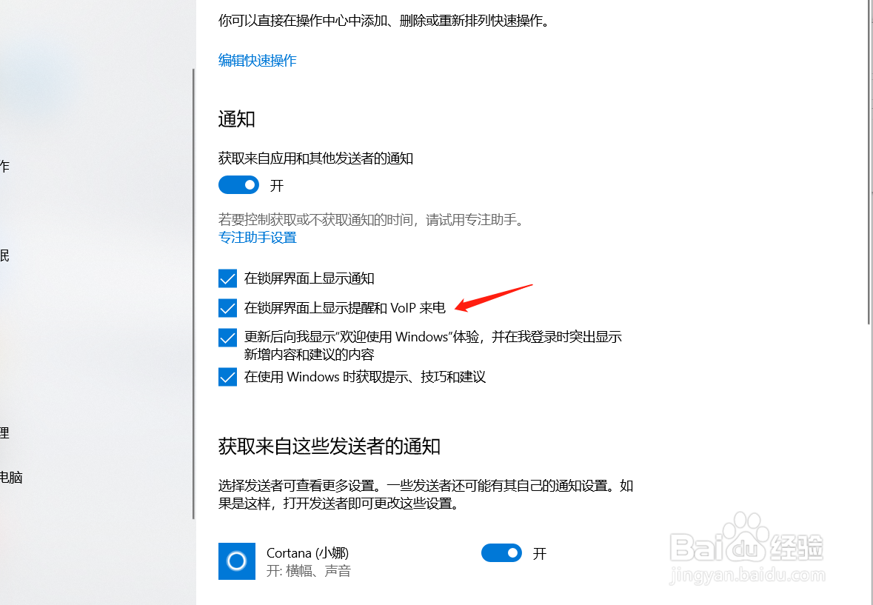Uncheck 在锁屏界面上显示通知 checkbox
The width and height of the screenshot is (873, 605).
coord(227,278)
